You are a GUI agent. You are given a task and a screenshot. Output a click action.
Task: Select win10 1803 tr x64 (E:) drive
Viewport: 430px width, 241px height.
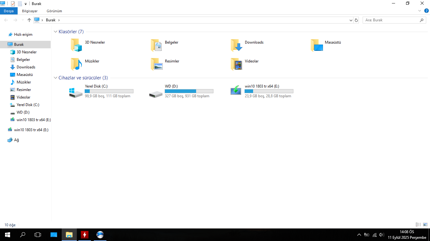(x=236, y=90)
